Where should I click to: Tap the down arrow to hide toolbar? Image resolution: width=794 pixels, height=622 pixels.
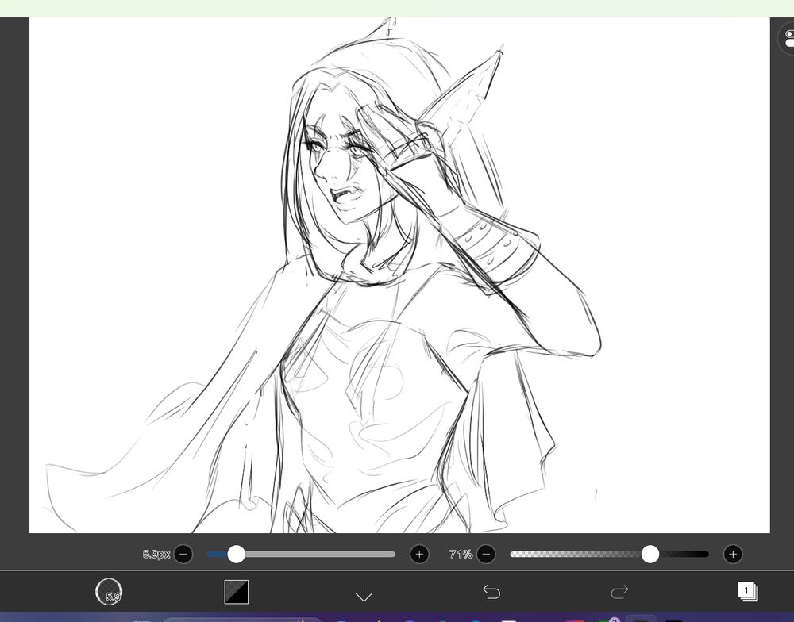click(x=364, y=592)
